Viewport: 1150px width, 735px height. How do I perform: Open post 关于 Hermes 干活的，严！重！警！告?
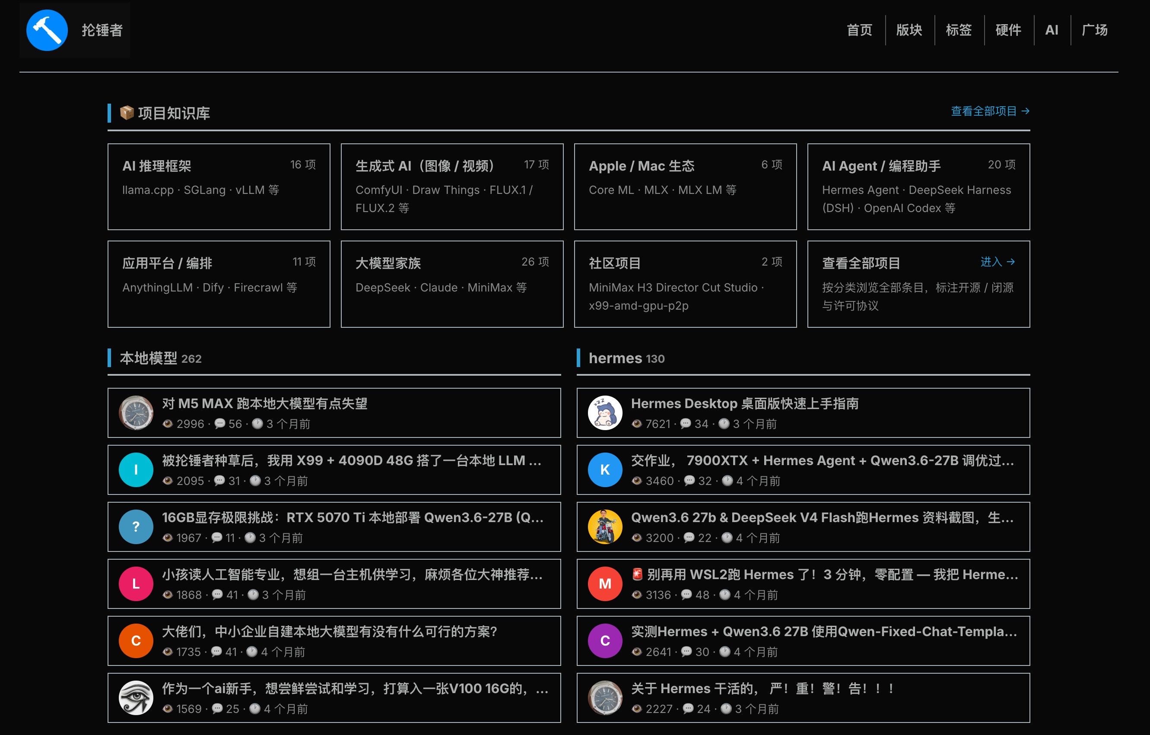click(762, 689)
